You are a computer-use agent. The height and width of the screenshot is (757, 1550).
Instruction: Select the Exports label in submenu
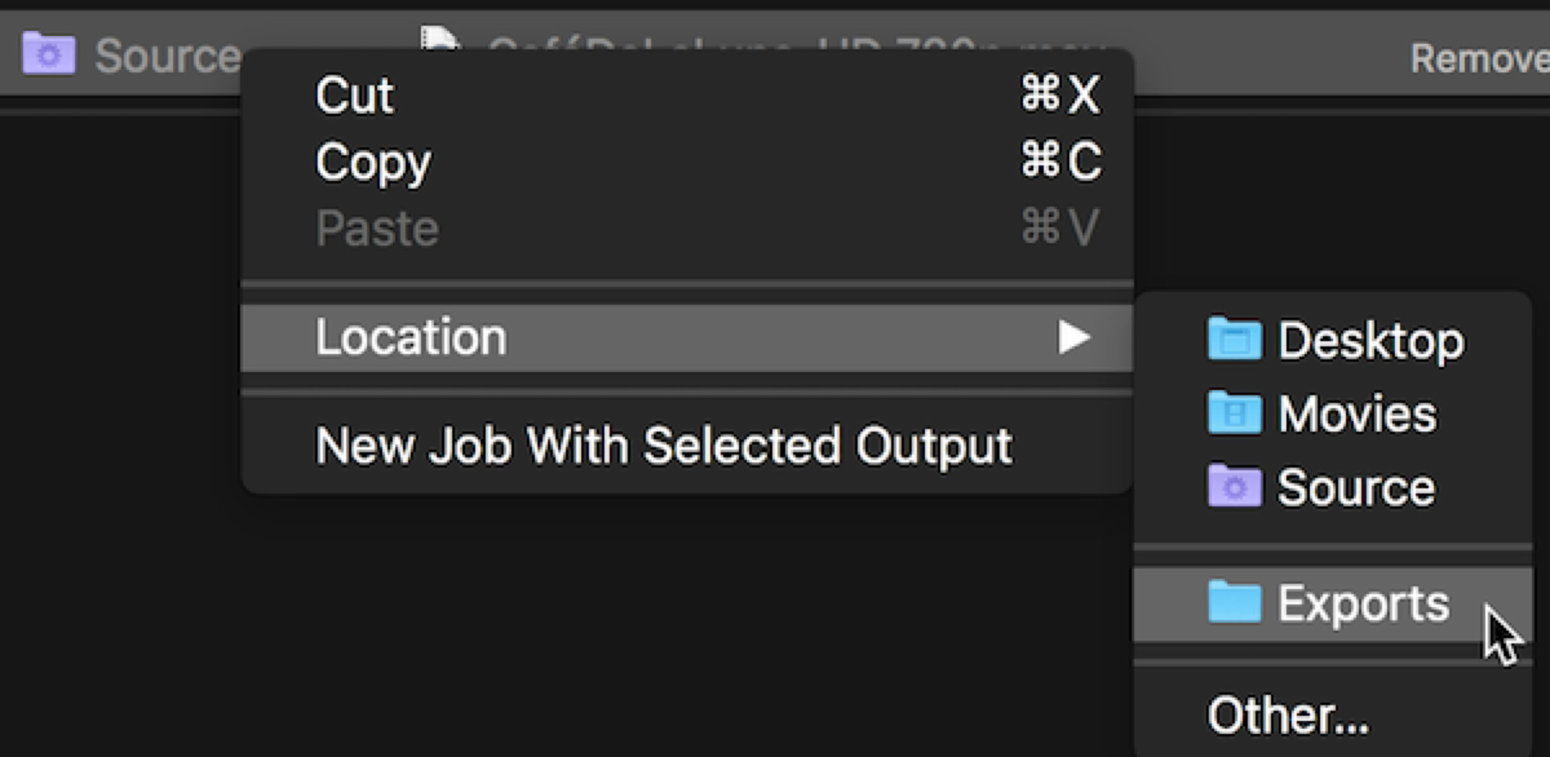(x=1363, y=604)
